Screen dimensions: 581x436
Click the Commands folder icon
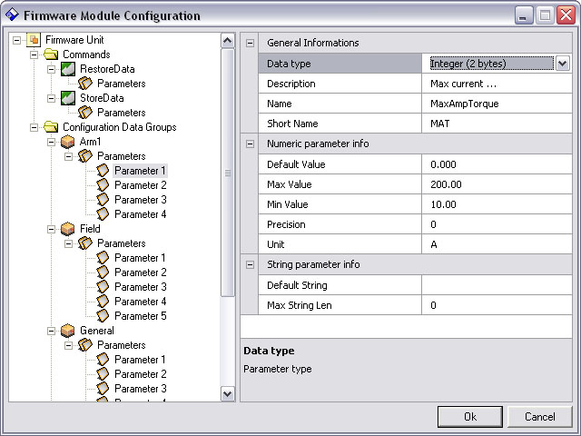point(51,54)
